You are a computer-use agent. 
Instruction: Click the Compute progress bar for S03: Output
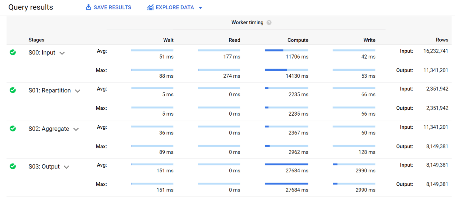[286, 164]
